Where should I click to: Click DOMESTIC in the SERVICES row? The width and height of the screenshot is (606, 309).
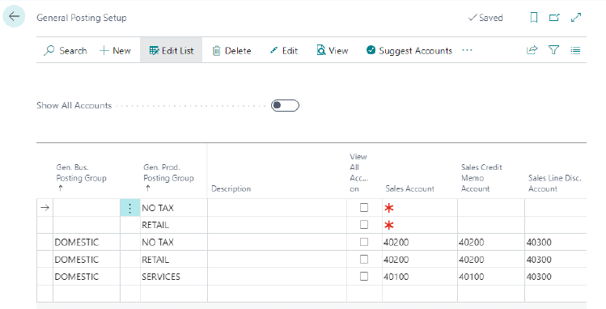tap(77, 277)
